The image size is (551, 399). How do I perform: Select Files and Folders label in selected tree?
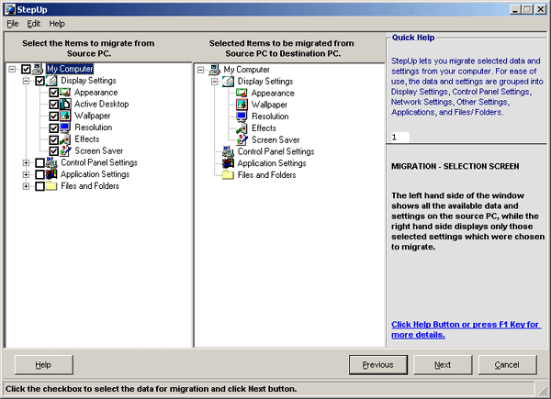coord(266,175)
